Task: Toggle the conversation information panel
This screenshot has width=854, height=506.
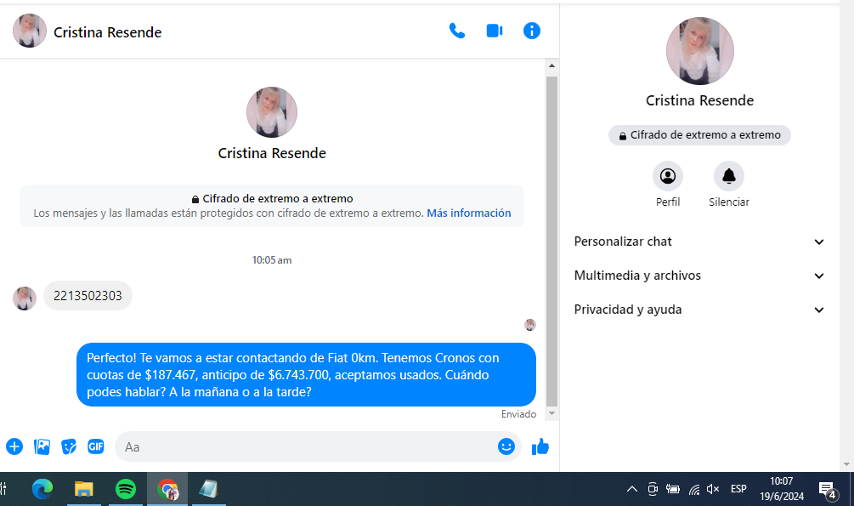Action: click(x=532, y=31)
